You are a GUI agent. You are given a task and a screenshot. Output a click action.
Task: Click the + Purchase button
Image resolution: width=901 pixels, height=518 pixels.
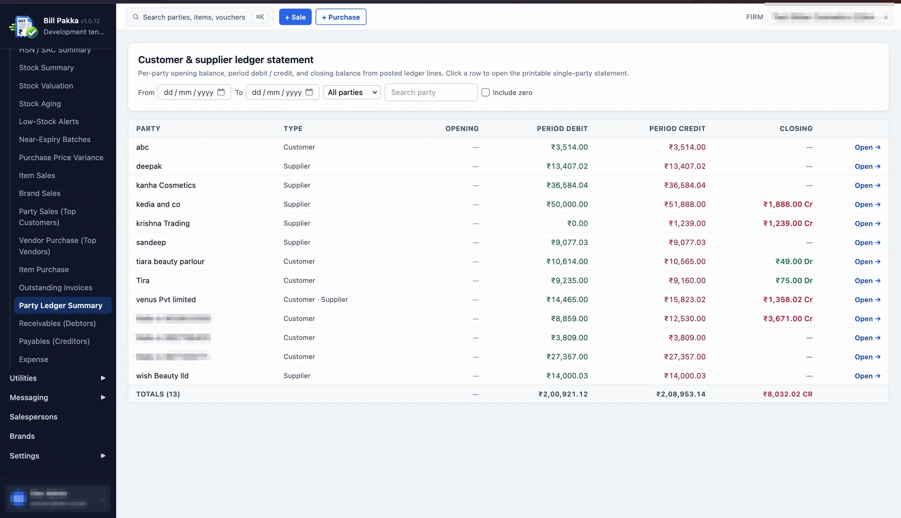pyautogui.click(x=341, y=17)
